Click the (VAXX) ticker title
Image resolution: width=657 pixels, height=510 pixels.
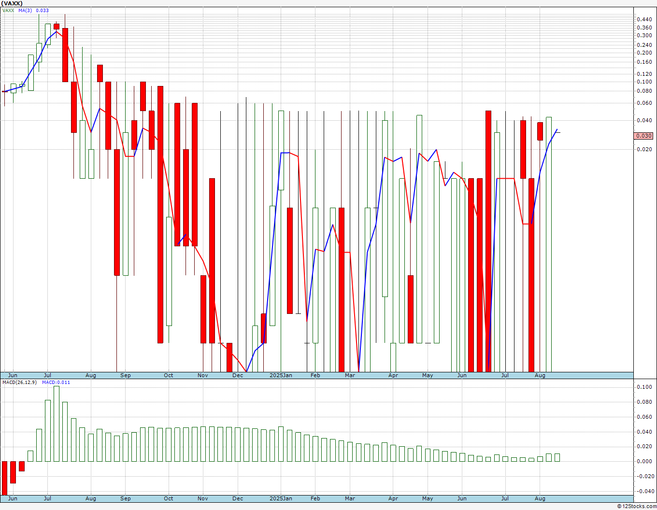[12, 3]
